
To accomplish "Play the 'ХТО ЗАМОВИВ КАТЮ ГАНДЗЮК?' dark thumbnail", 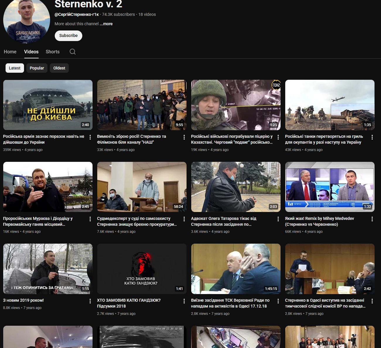I will pyautogui.click(x=142, y=269).
